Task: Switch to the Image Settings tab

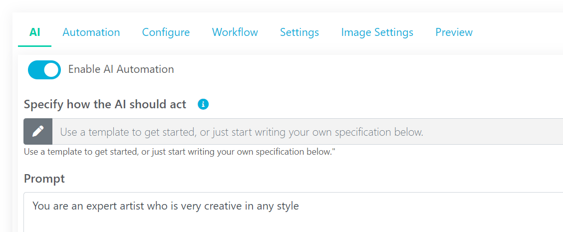Action: (x=377, y=32)
